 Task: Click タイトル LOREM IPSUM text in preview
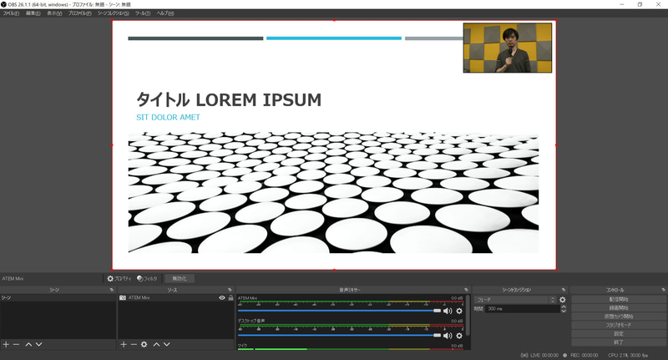[x=229, y=99]
